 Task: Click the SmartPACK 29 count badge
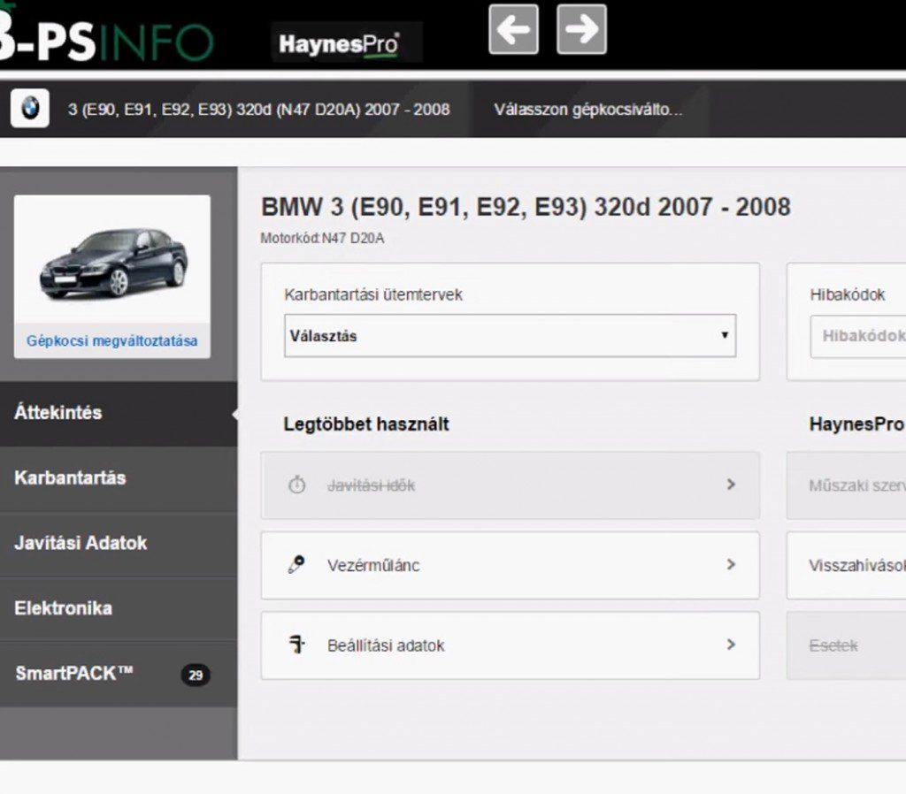click(196, 675)
